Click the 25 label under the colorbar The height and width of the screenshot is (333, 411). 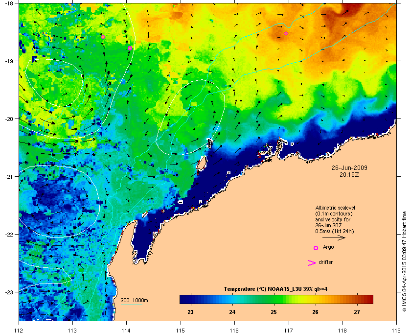(274, 312)
